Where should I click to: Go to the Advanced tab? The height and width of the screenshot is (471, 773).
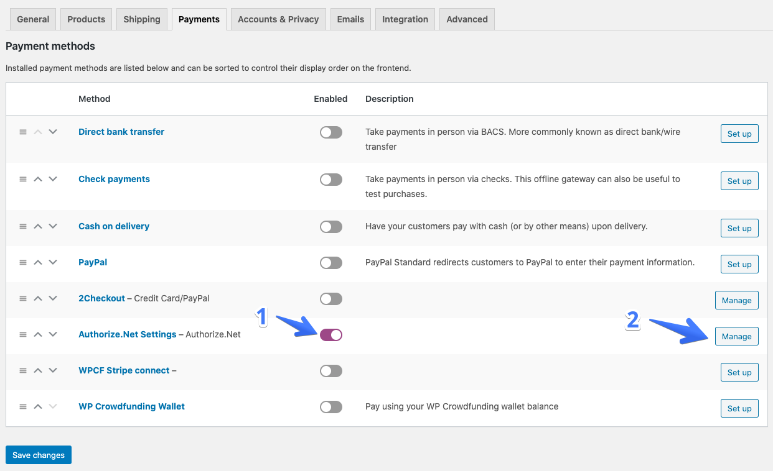(x=467, y=19)
